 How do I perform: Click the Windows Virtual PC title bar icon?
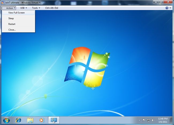tap(2, 2)
